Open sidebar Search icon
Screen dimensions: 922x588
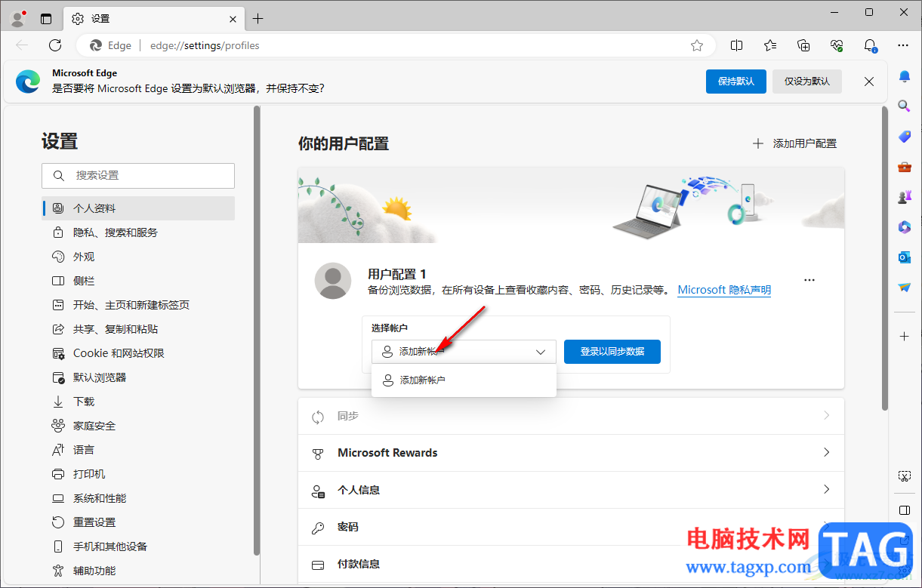coord(905,106)
